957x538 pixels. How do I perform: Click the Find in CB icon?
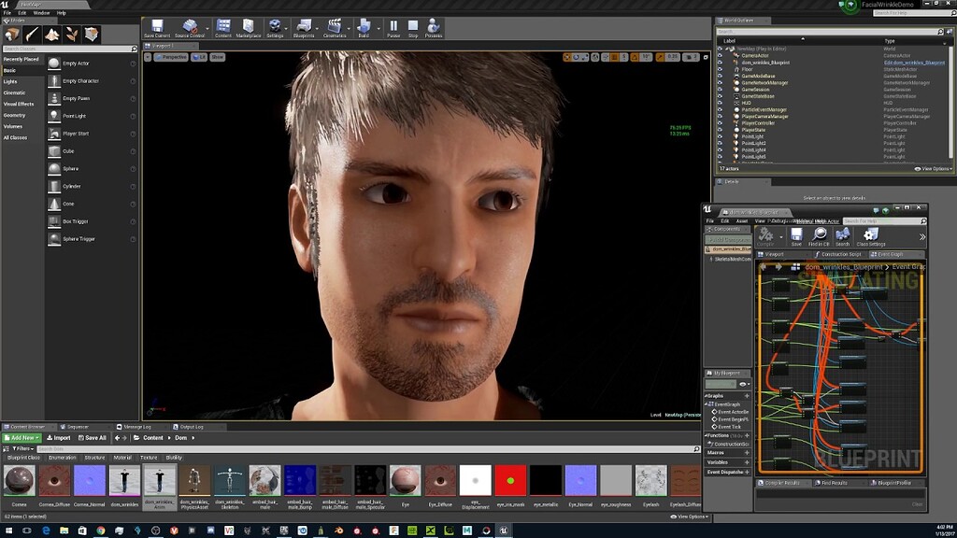point(819,235)
